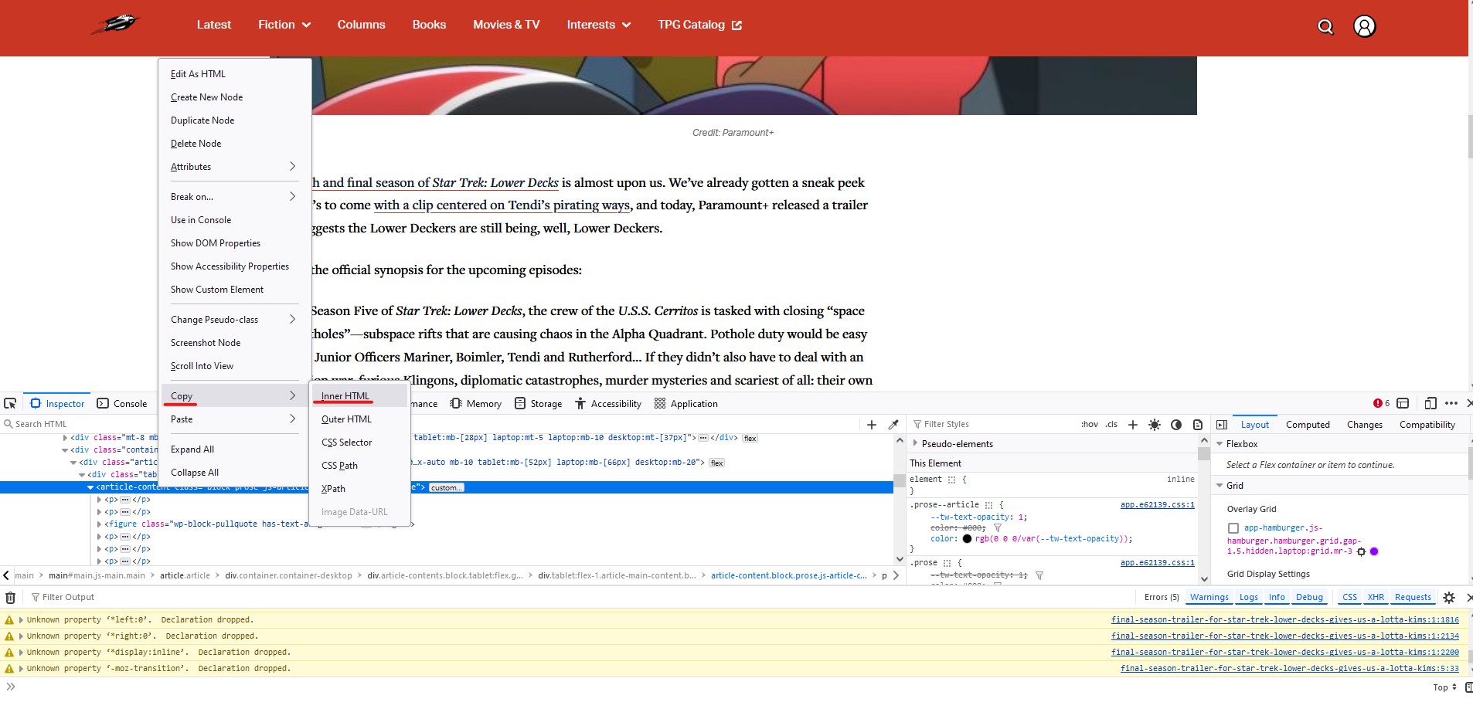Open the Console tab in DevTools toolbar

click(x=122, y=403)
